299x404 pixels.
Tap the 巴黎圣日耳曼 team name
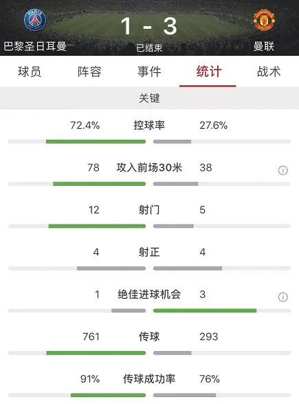click(x=35, y=46)
